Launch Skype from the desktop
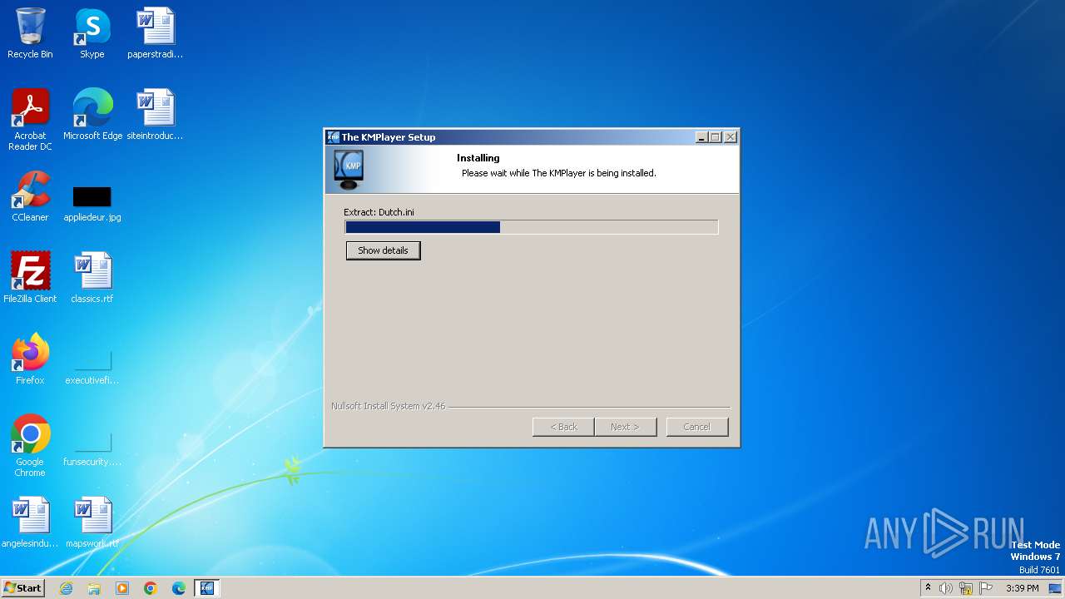 point(92,33)
